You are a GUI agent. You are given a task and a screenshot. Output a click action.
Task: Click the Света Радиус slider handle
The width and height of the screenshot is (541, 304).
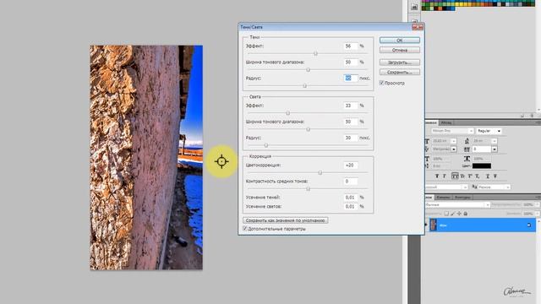(x=266, y=145)
